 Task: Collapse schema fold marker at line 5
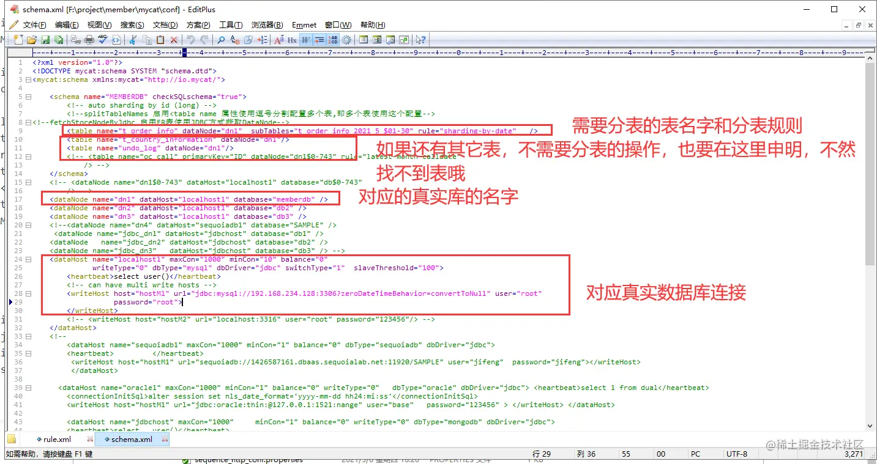tap(29, 97)
